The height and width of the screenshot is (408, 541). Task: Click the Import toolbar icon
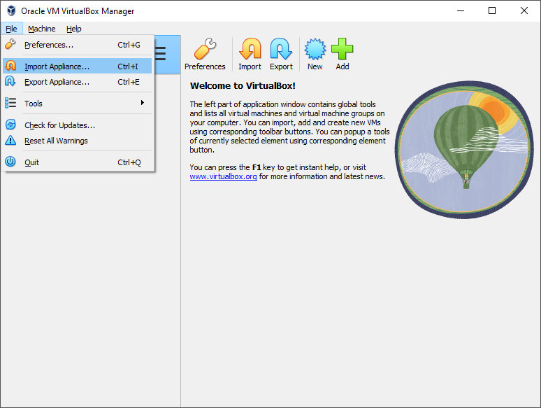pos(250,49)
